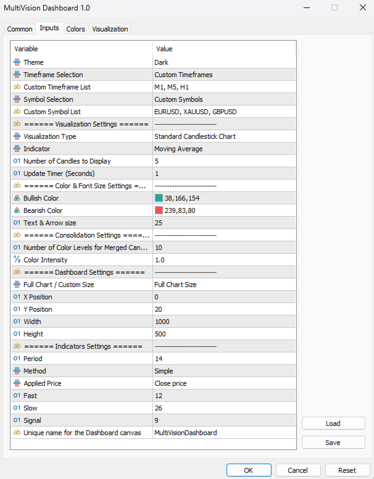Click the Bullish Color palette icon
This screenshot has height=479, width=374.
(17, 198)
